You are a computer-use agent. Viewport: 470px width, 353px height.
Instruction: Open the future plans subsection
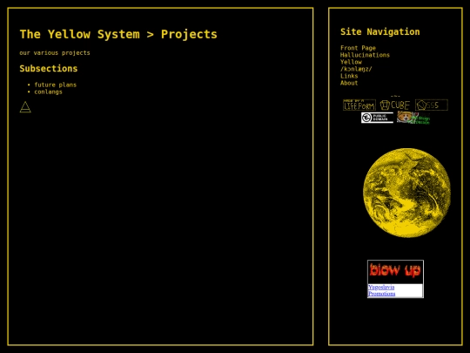pyautogui.click(x=55, y=85)
